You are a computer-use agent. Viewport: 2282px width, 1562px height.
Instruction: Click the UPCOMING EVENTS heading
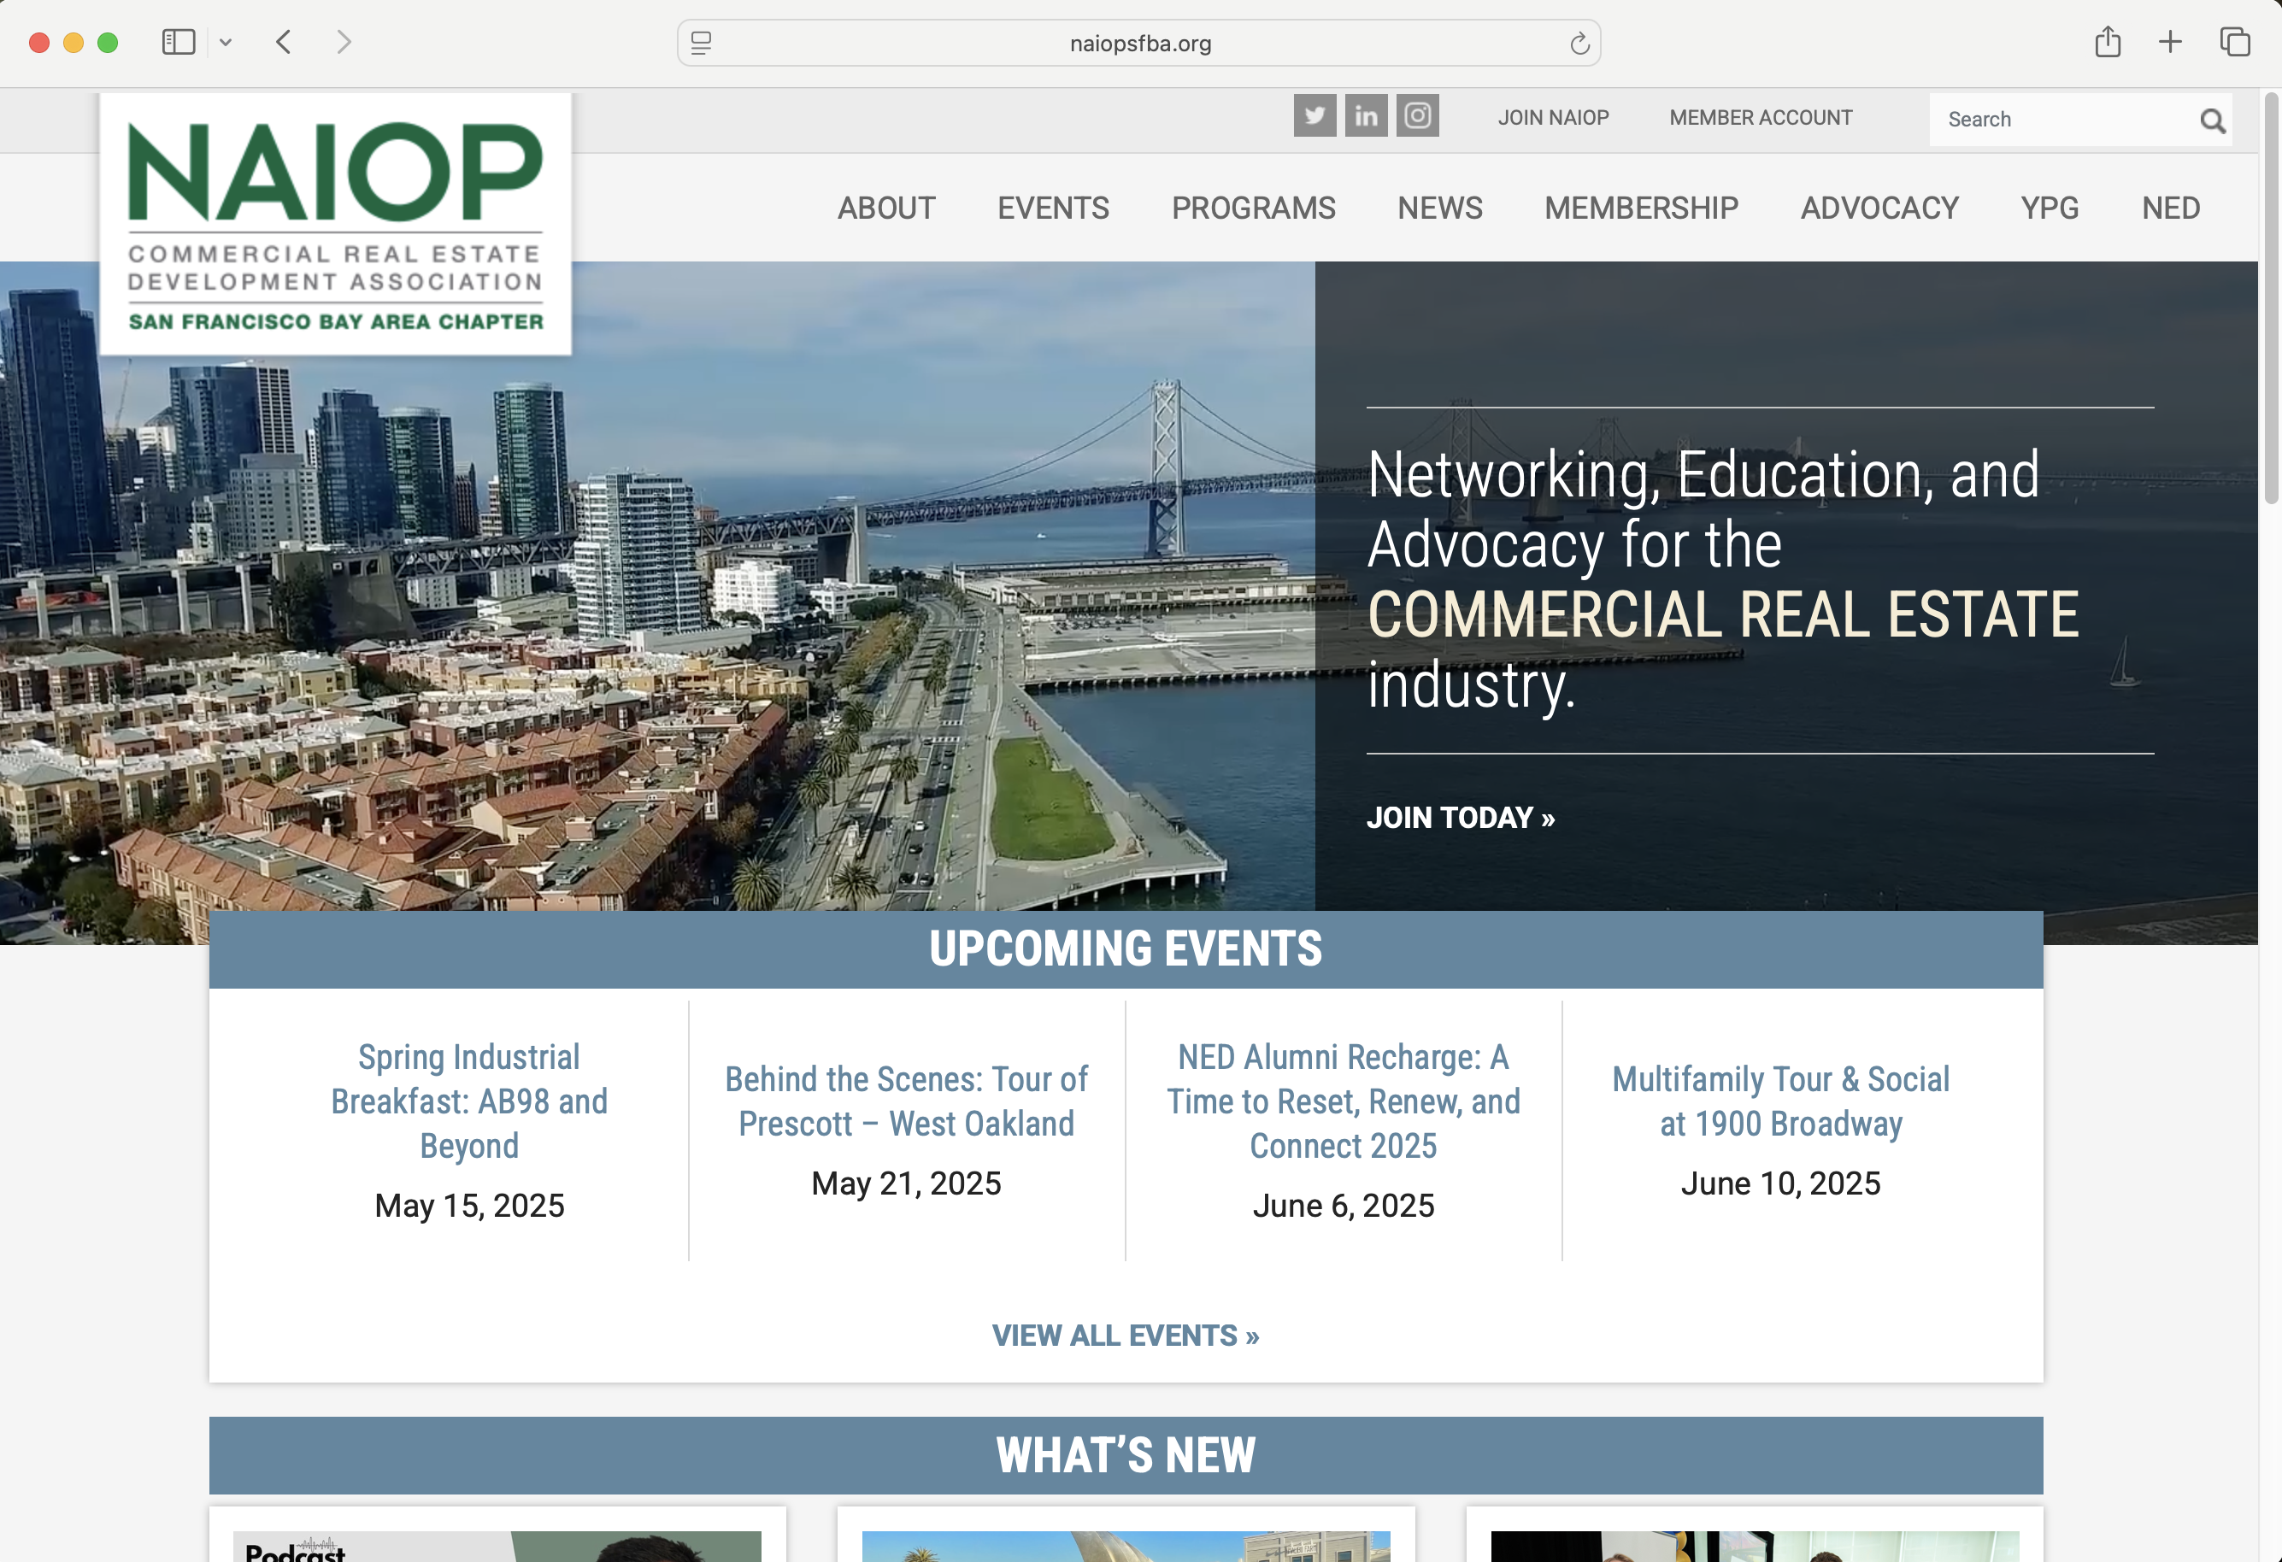(x=1126, y=948)
